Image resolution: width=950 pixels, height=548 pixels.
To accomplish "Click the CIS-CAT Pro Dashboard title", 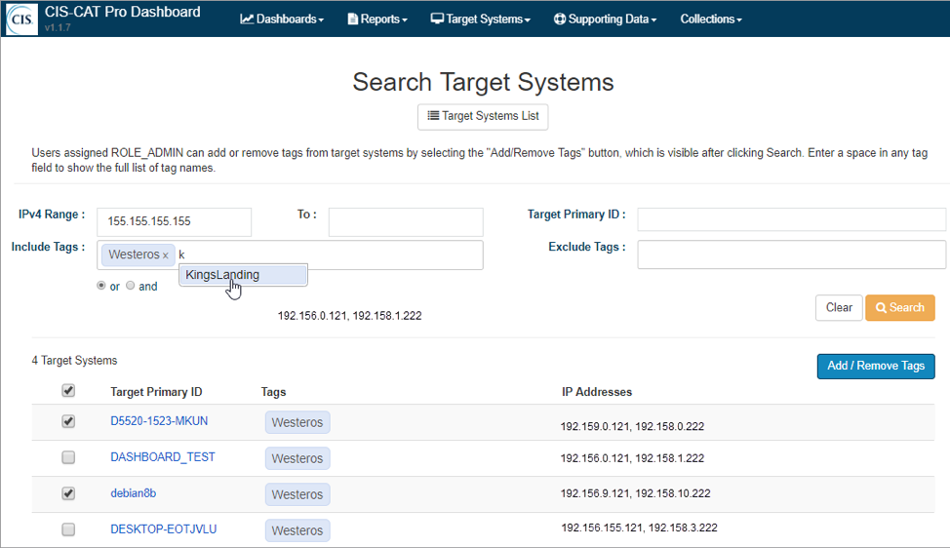I will pyautogui.click(x=122, y=12).
